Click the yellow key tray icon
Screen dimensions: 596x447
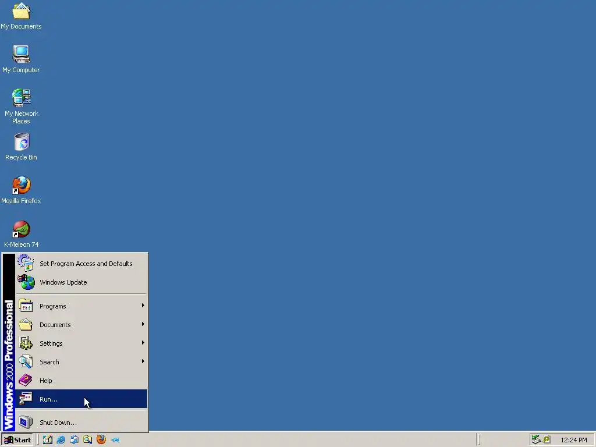coord(547,440)
